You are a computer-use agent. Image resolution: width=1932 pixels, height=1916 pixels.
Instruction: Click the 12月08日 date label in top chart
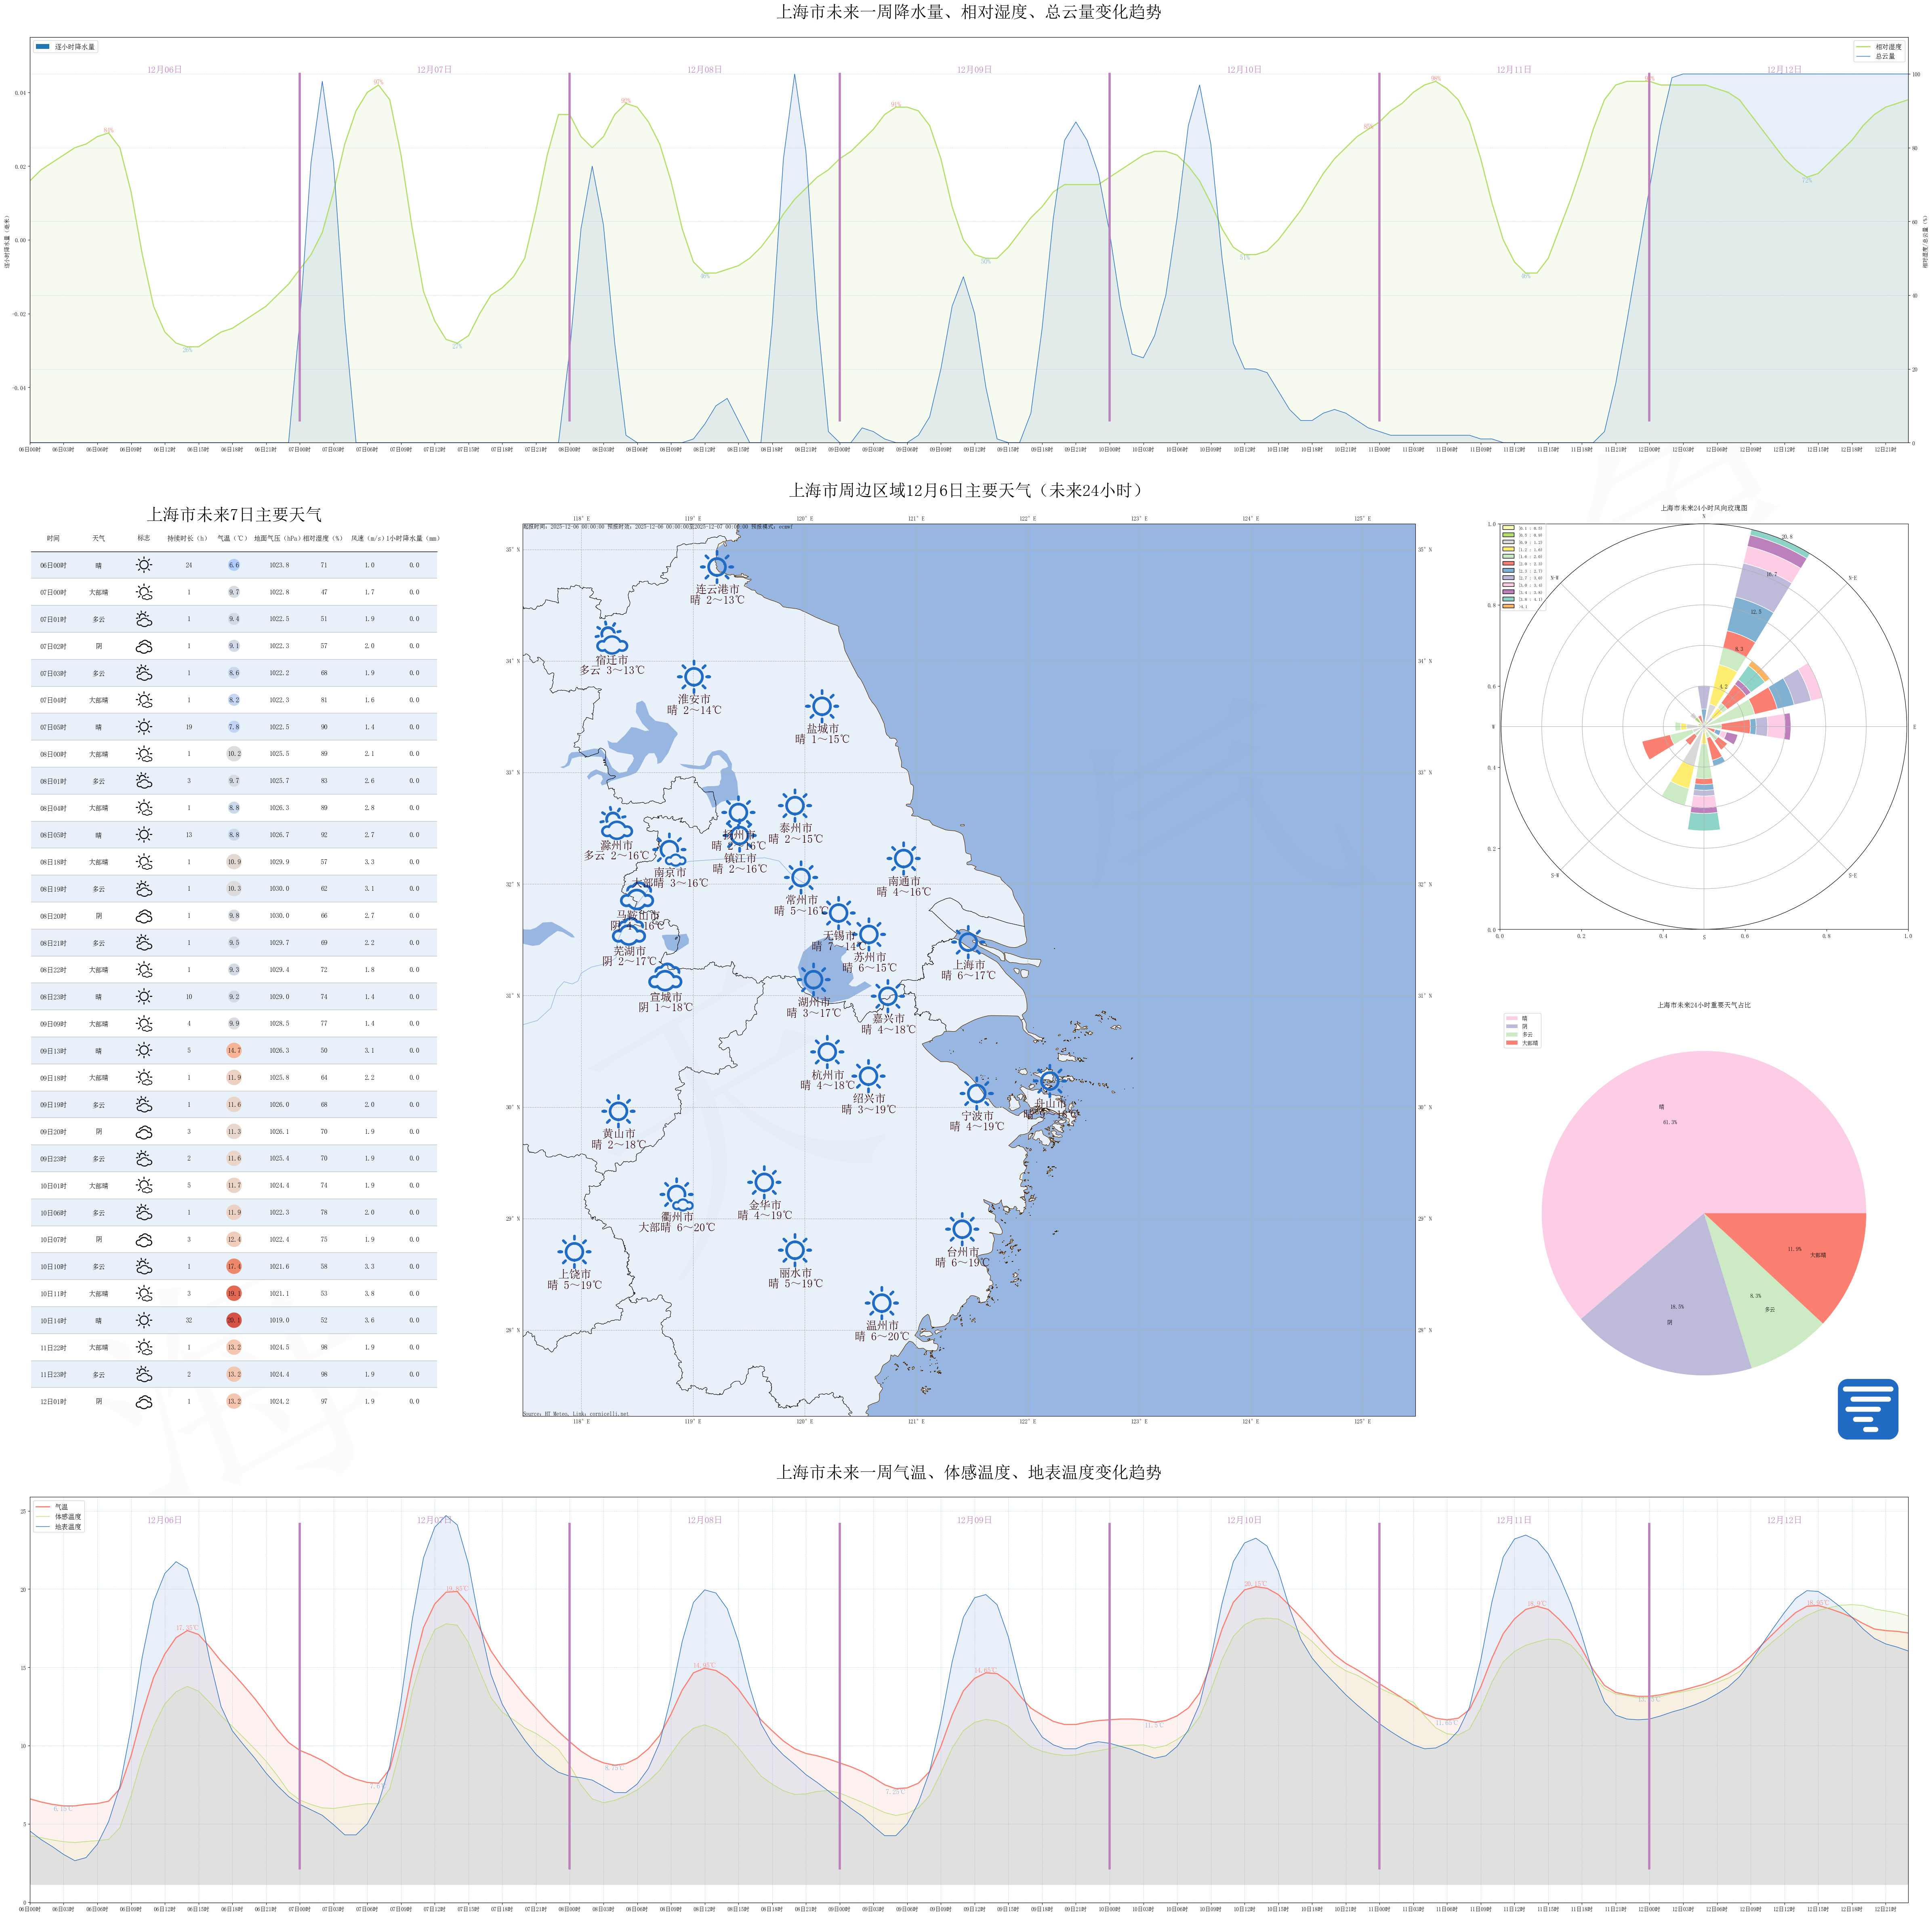pos(704,70)
